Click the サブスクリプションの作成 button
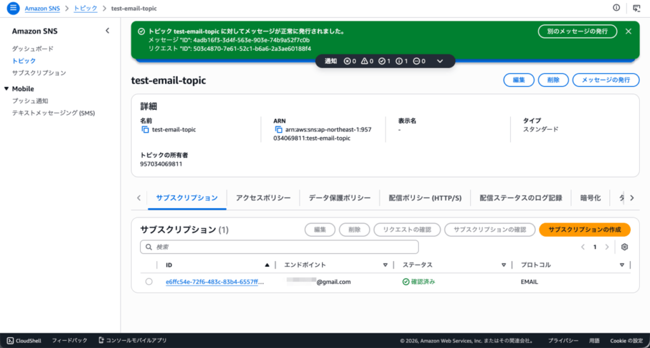 [585, 229]
